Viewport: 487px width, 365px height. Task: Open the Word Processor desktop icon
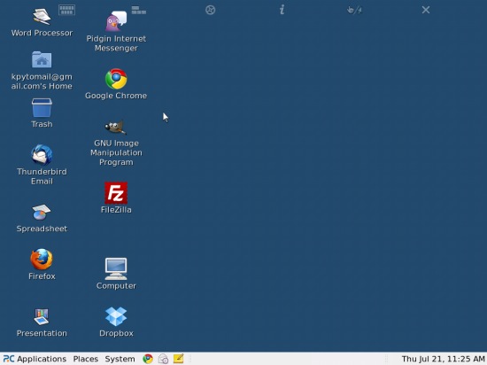42,16
